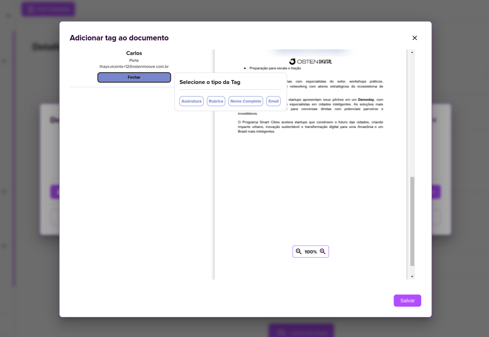Image resolution: width=489 pixels, height=337 pixels.
Task: Click the scroll-down arrow on the document scrollbar
Action: (412, 277)
